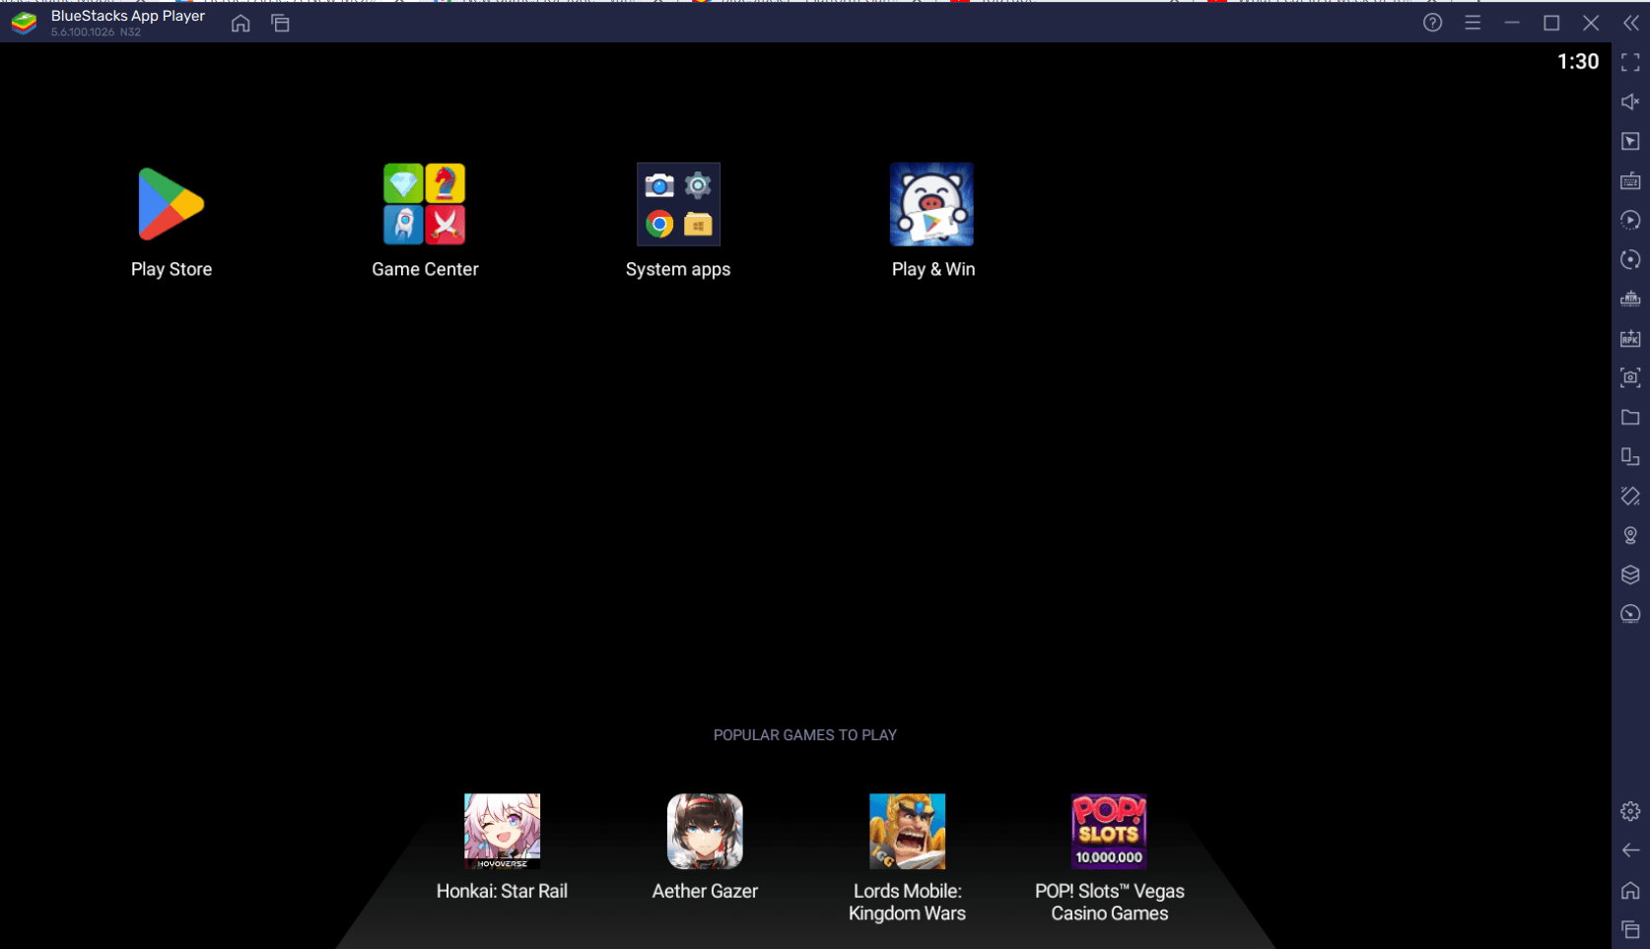The width and height of the screenshot is (1650, 949).
Task: Open POP! Slots Vegas Casino Games
Action: (1109, 831)
